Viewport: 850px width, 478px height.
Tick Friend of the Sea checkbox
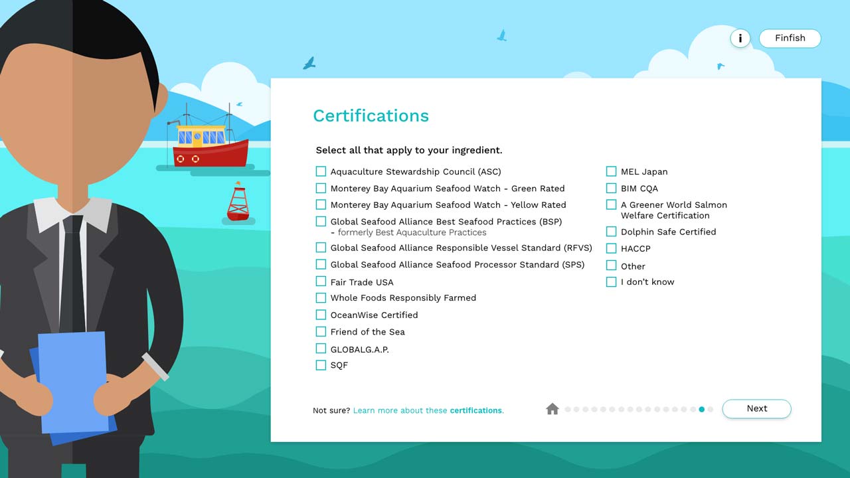click(321, 331)
